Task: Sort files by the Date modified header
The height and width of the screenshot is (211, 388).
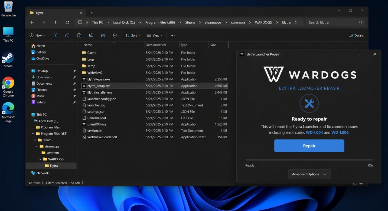Action: (x=156, y=45)
